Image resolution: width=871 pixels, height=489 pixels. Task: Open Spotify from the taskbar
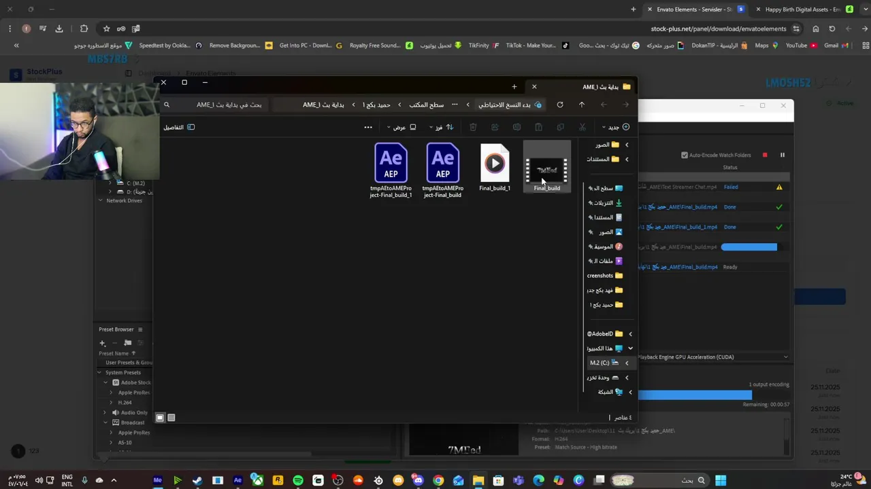click(x=298, y=480)
